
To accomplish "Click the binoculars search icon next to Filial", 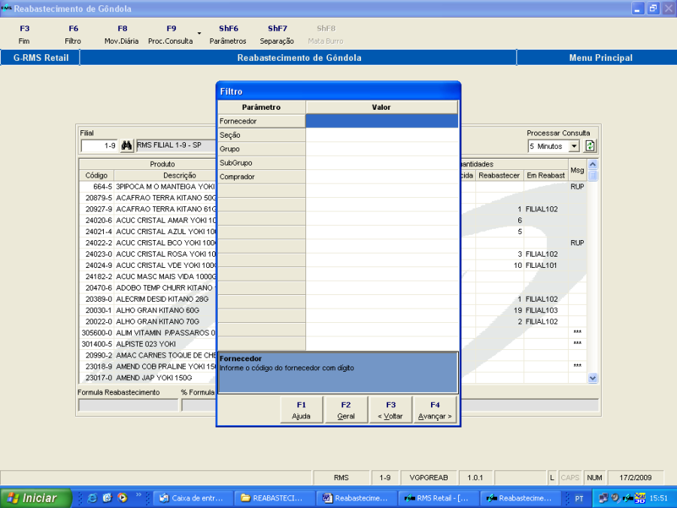I will [x=127, y=146].
